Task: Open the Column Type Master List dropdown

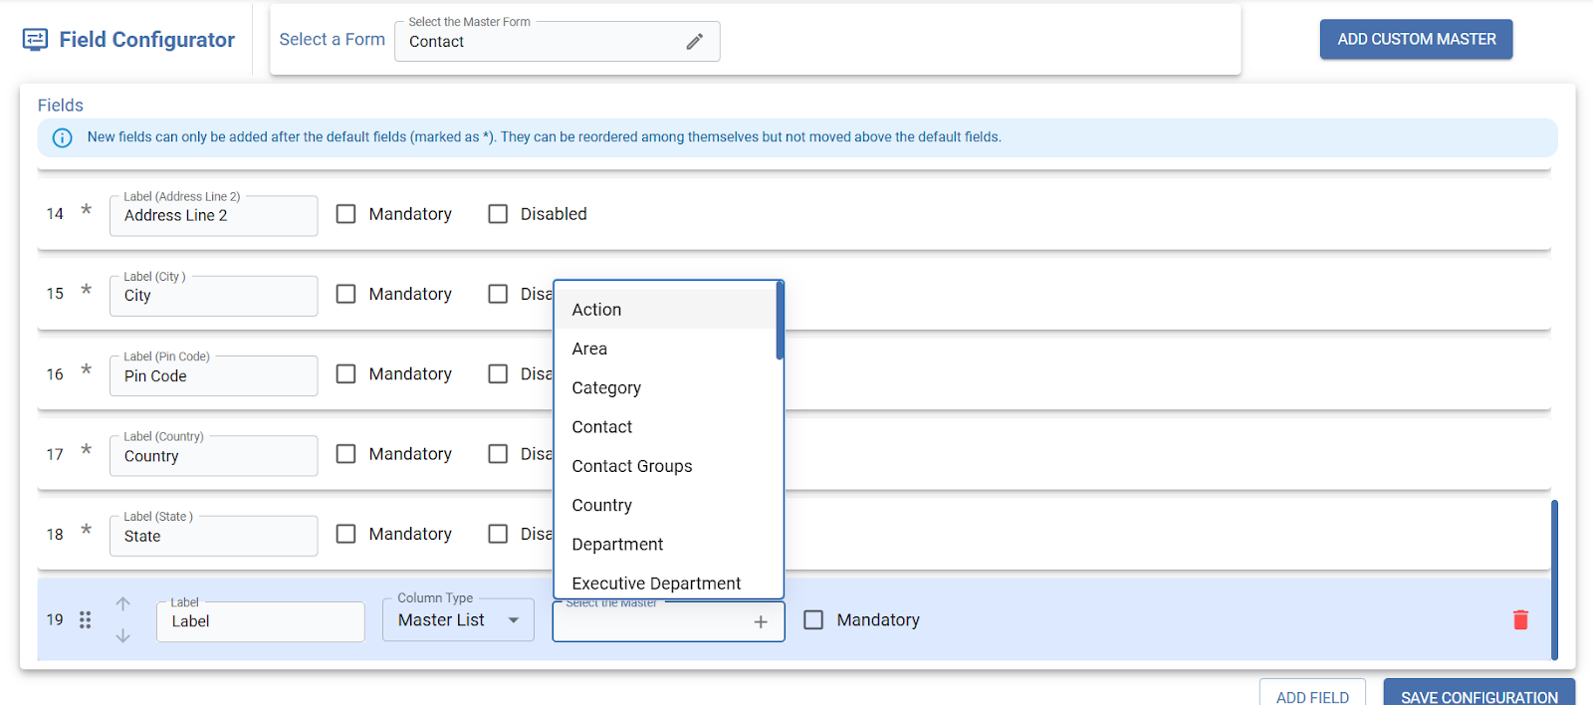Action: point(458,621)
